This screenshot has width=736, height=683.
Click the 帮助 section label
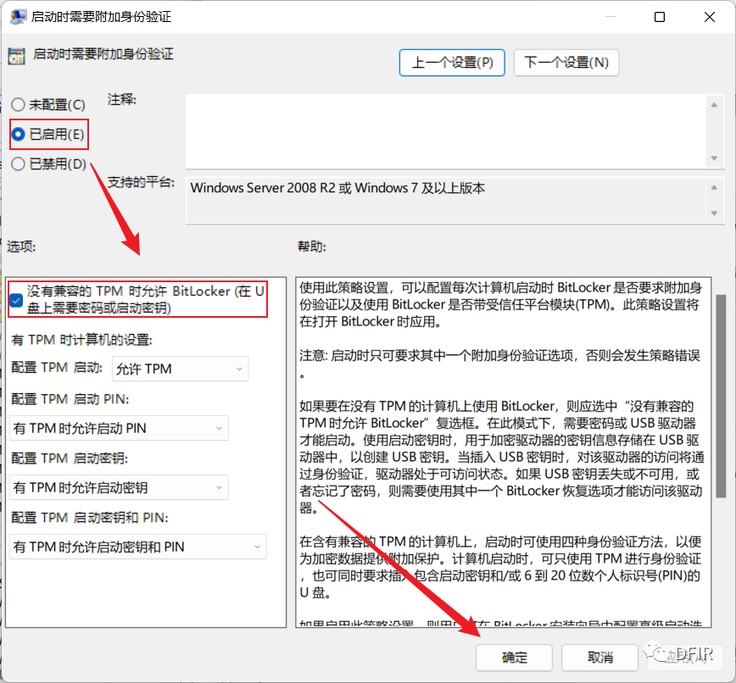tap(312, 247)
